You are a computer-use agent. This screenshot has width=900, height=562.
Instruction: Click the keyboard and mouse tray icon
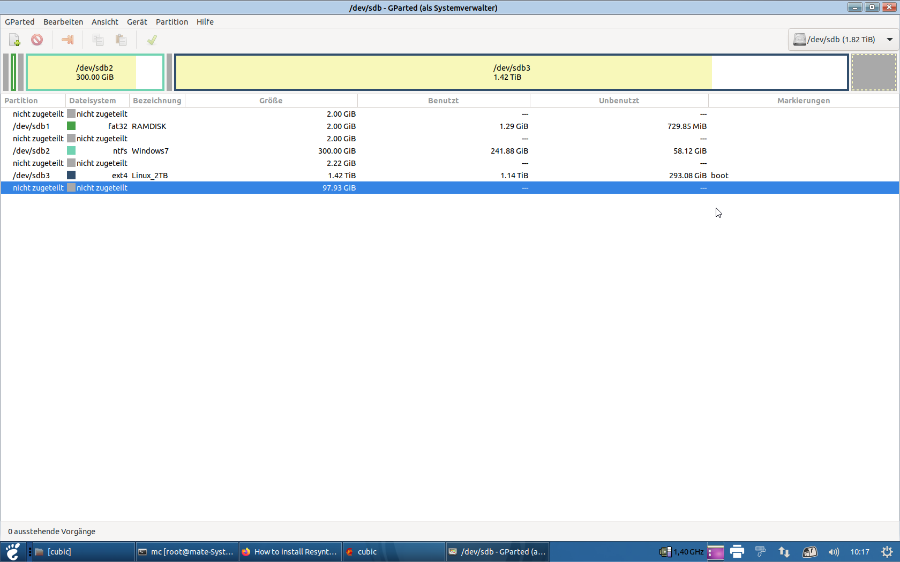760,552
